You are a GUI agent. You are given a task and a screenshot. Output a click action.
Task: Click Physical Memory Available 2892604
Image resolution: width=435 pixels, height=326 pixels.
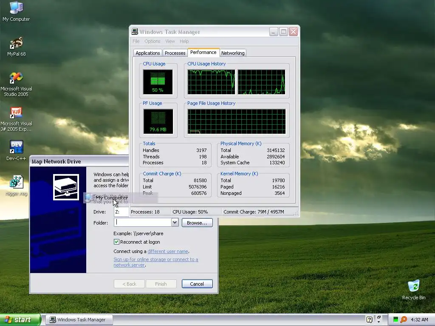point(276,157)
